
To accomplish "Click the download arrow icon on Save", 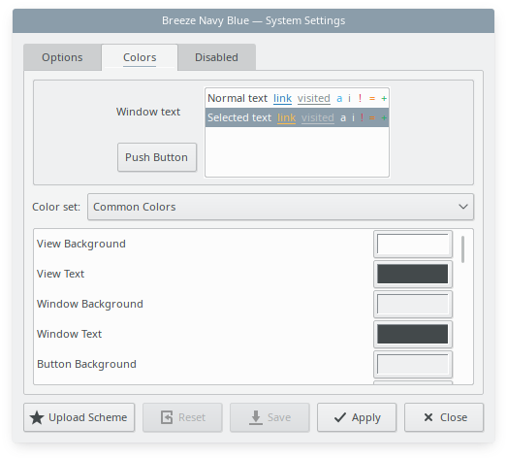I will pos(256,417).
